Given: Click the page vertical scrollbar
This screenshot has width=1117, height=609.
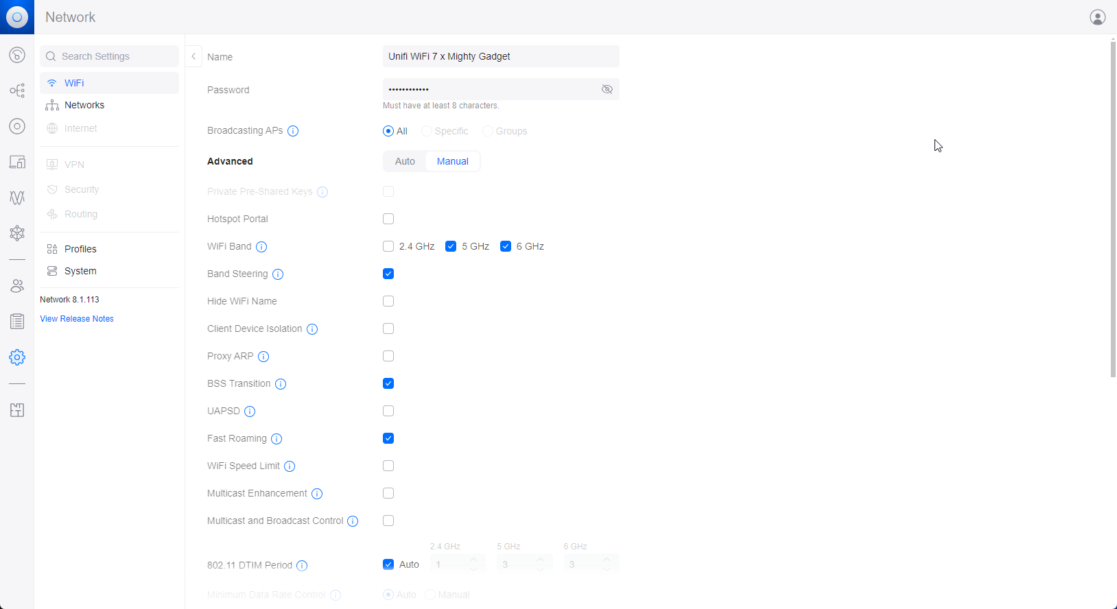Looking at the screenshot, I should point(1113,206).
